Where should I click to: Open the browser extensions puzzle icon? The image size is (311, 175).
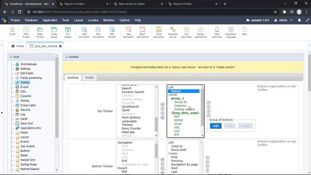(284, 12)
